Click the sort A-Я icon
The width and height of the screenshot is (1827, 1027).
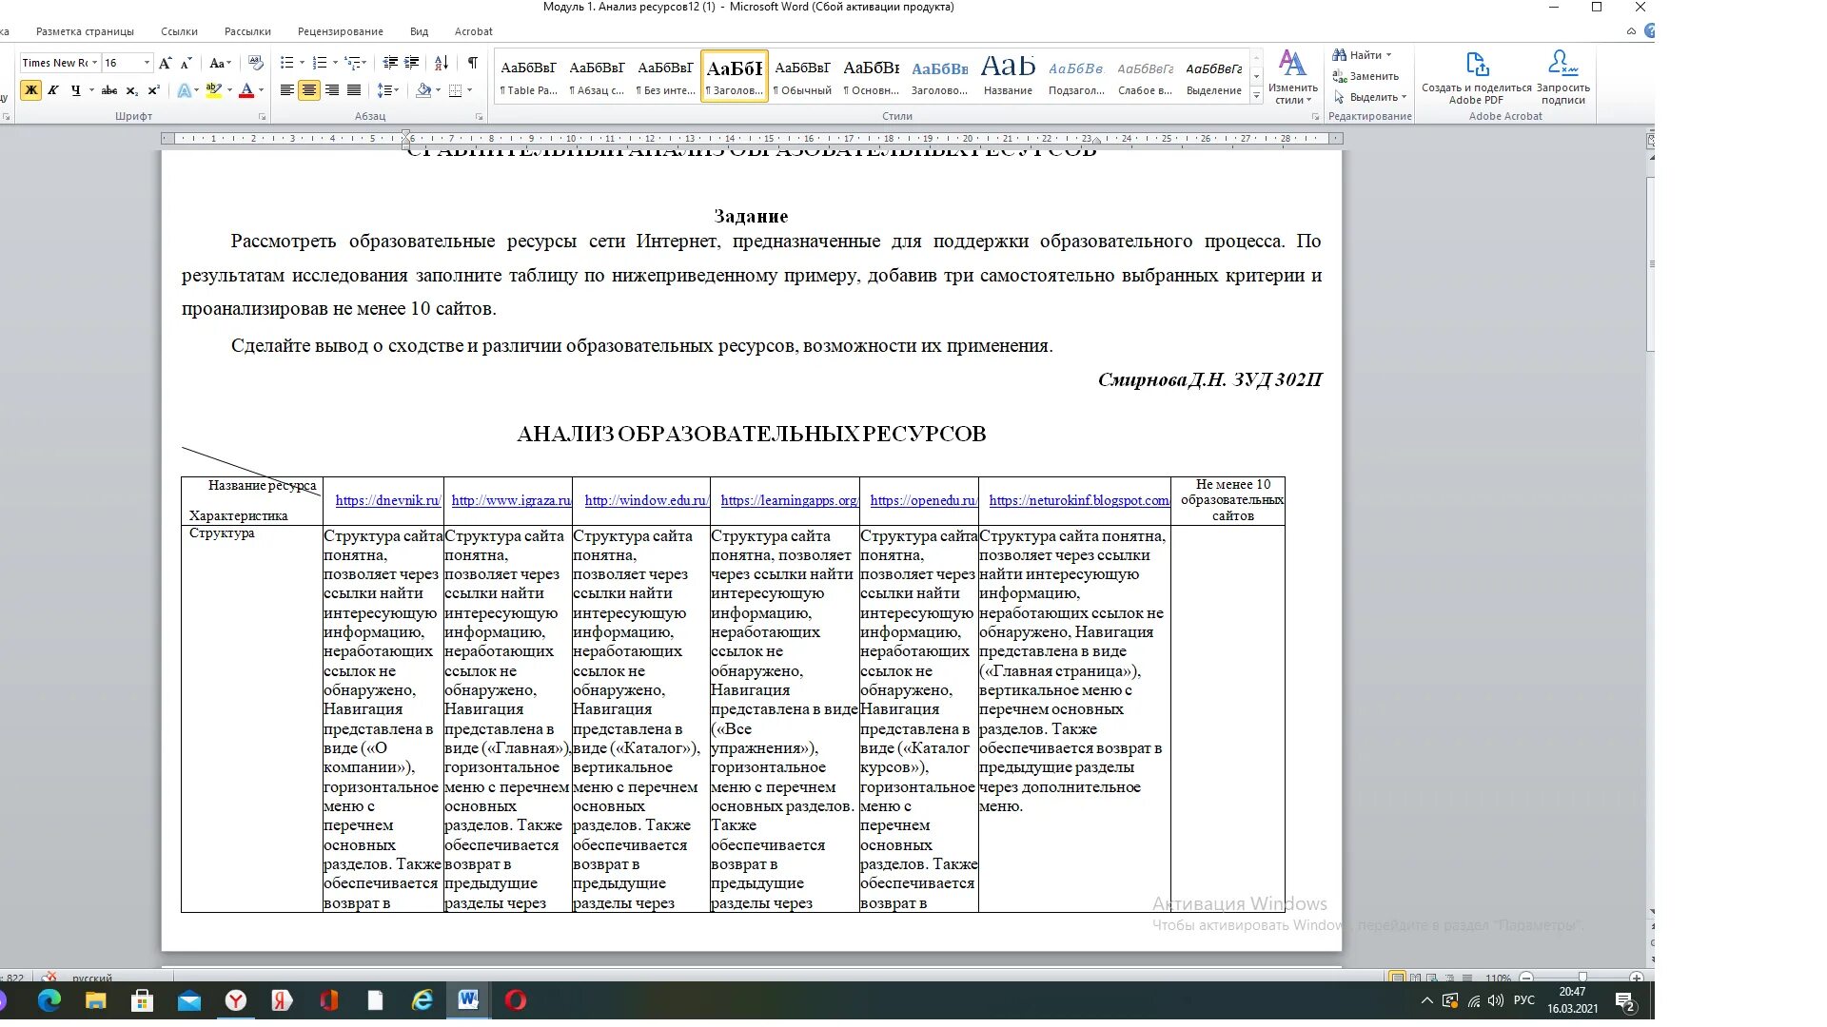click(x=441, y=63)
